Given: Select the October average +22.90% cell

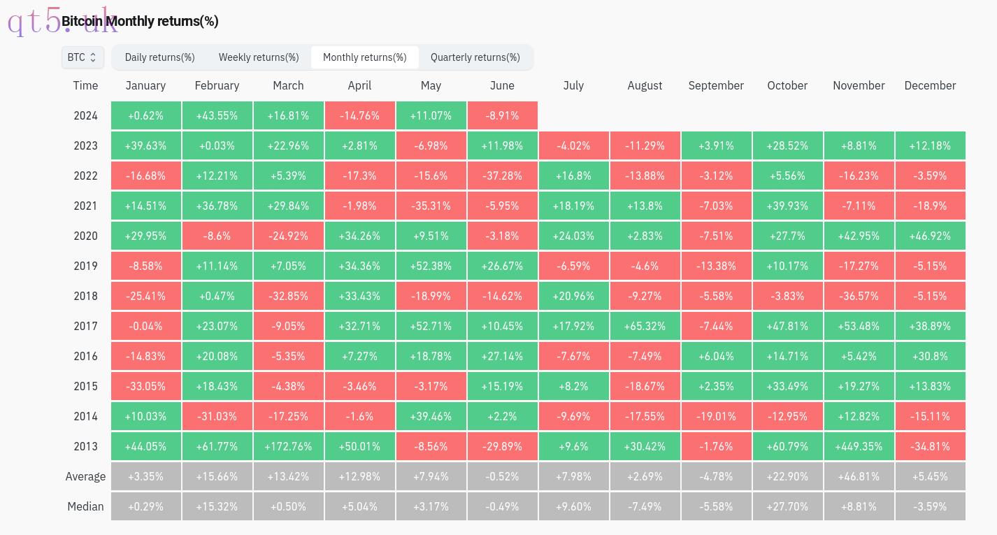Looking at the screenshot, I should [x=787, y=476].
